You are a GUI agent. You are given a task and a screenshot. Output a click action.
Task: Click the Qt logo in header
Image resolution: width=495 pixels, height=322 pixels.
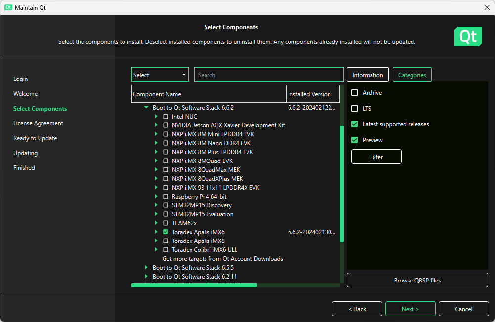(x=468, y=37)
